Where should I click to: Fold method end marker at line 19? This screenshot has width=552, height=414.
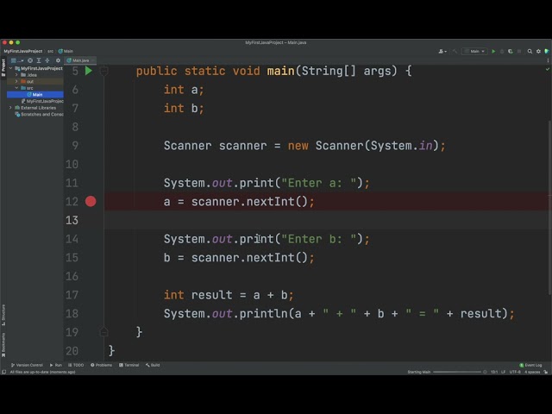click(103, 331)
